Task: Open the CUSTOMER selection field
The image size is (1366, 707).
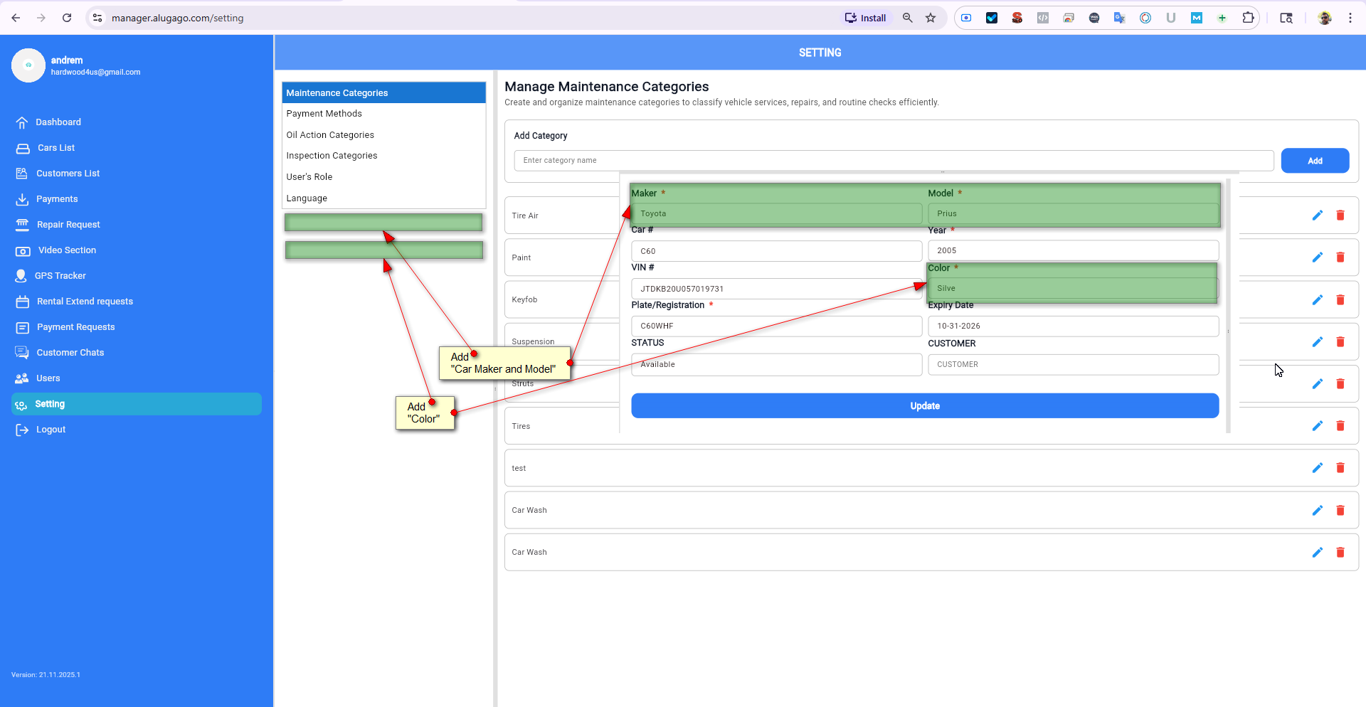Action: 1072,365
